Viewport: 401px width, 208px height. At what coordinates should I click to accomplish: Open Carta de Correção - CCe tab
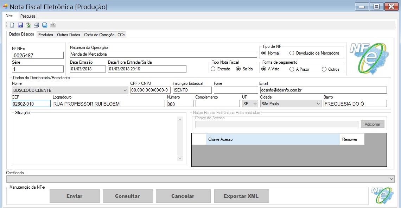click(x=104, y=35)
